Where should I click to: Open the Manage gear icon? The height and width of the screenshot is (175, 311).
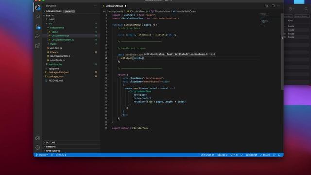point(38,147)
